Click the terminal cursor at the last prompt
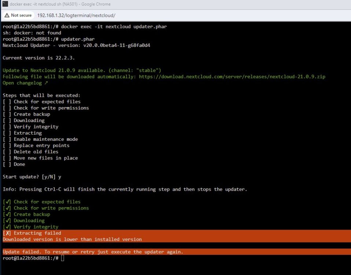 pos(62,258)
